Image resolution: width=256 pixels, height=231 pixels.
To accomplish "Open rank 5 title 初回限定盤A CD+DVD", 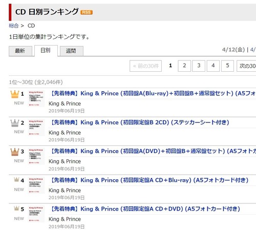I will (145, 209).
